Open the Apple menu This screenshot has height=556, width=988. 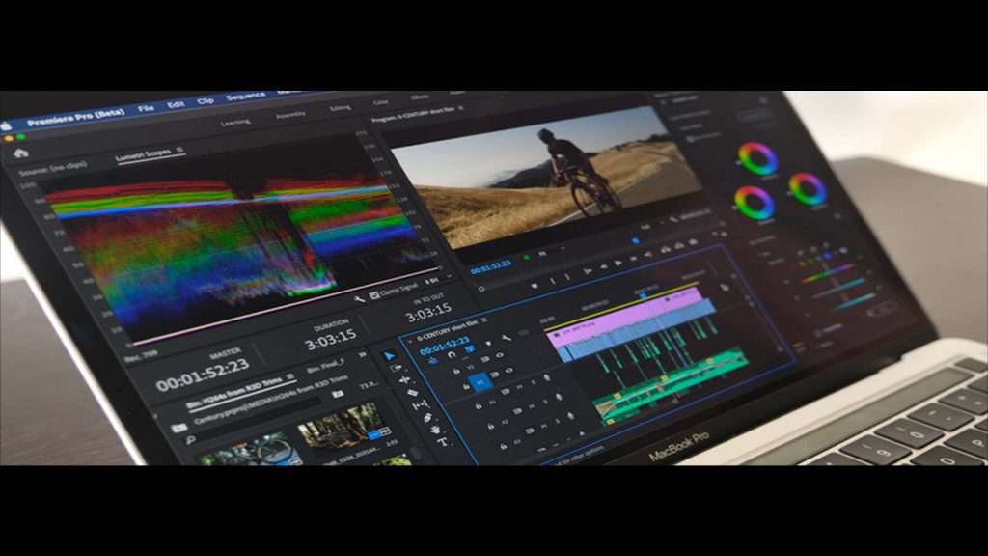point(7,126)
